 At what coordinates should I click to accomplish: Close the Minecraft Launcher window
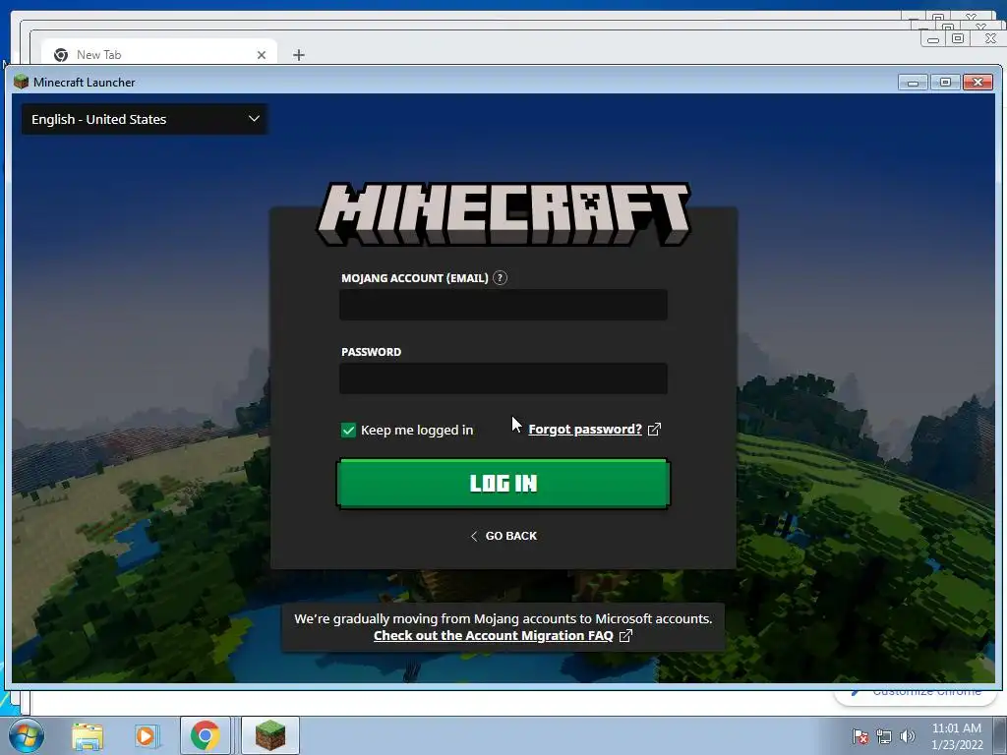pos(977,83)
